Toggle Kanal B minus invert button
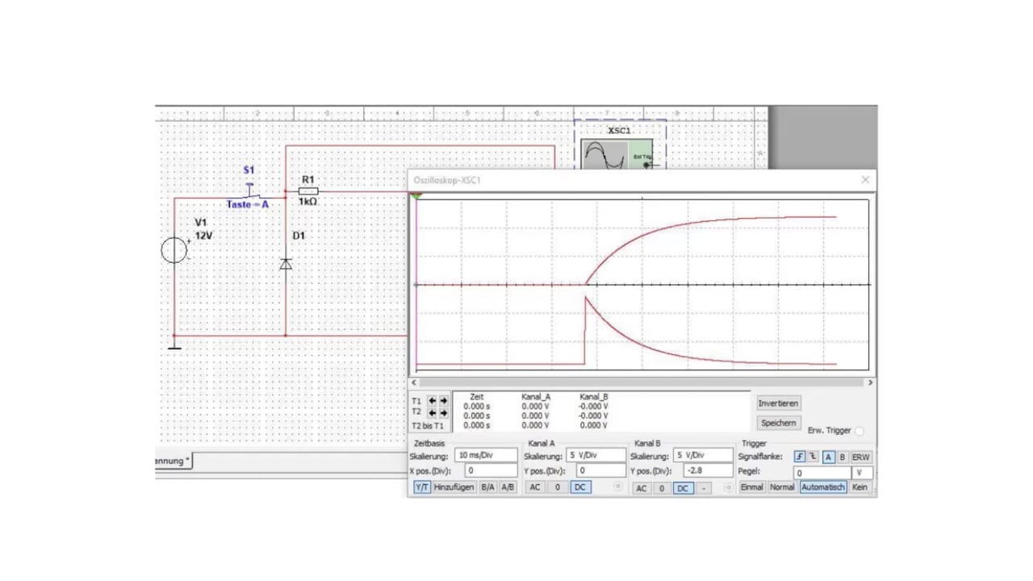Image resolution: width=1033 pixels, height=581 pixels. [x=704, y=488]
